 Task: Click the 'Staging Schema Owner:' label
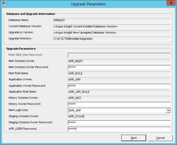click(24, 116)
